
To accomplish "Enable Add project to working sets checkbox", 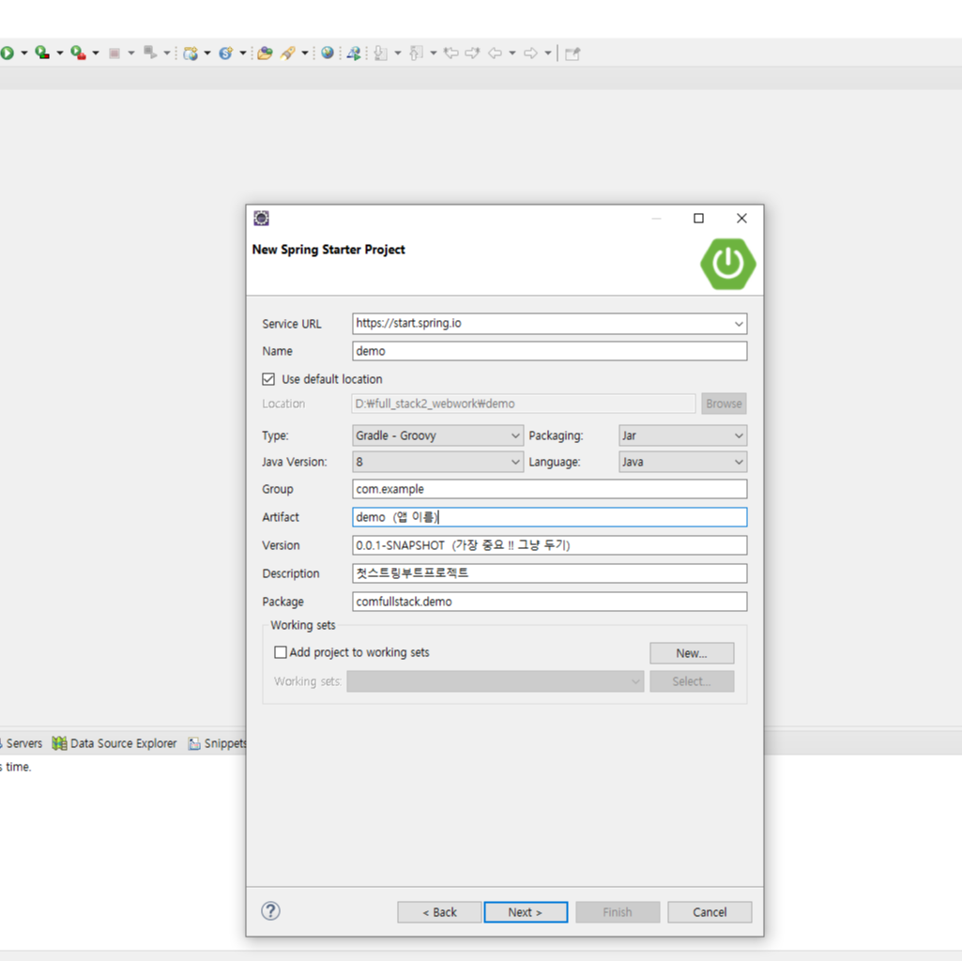I will click(x=281, y=652).
